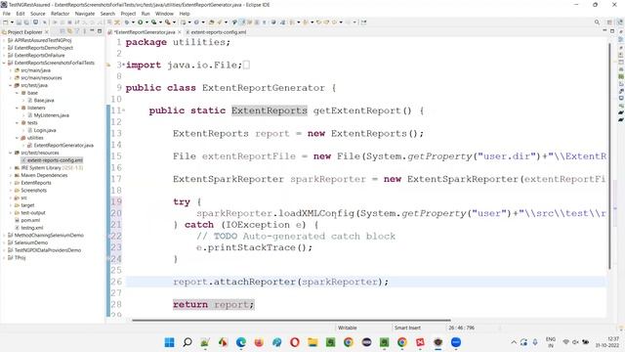The image size is (625, 352).
Task: Click the Save All icon in toolbar
Action: (26, 22)
